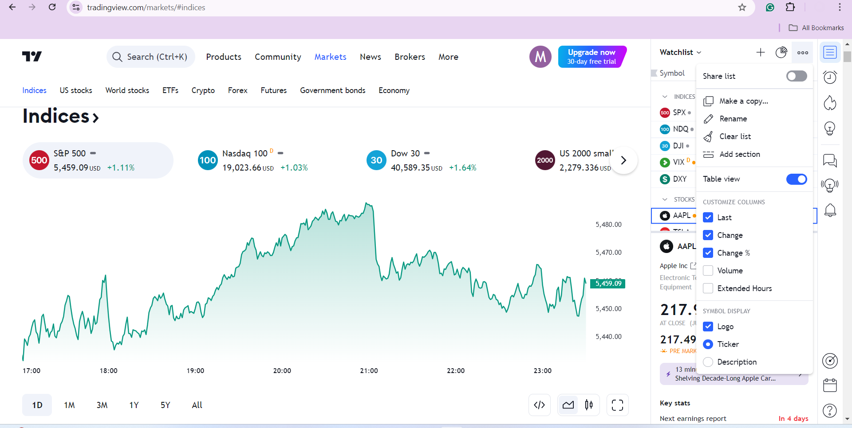Choose Add section in the watchlist menu

(754, 154)
